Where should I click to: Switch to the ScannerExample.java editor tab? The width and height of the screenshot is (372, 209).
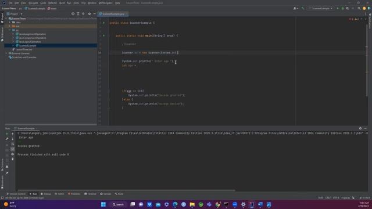tap(113, 14)
